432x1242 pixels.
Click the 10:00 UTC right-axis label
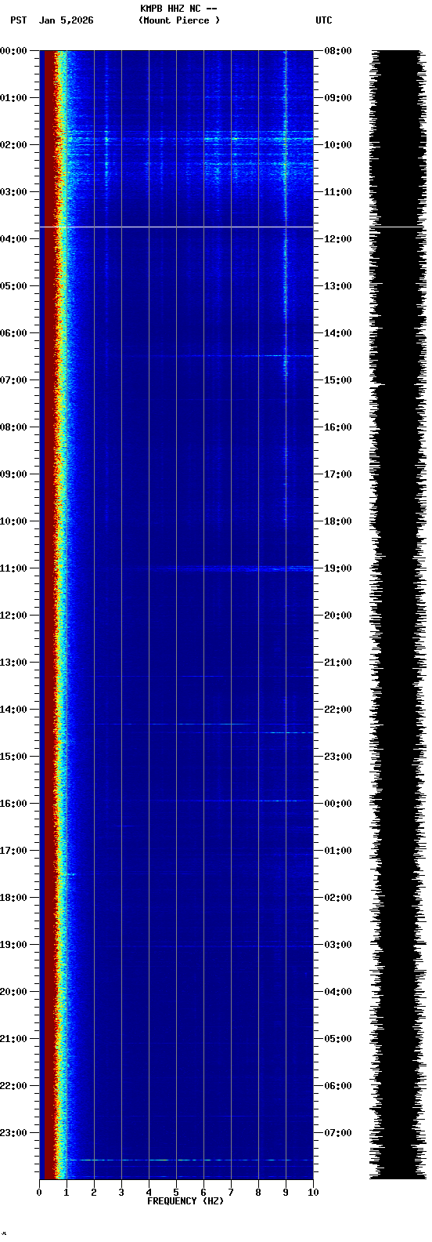[338, 145]
